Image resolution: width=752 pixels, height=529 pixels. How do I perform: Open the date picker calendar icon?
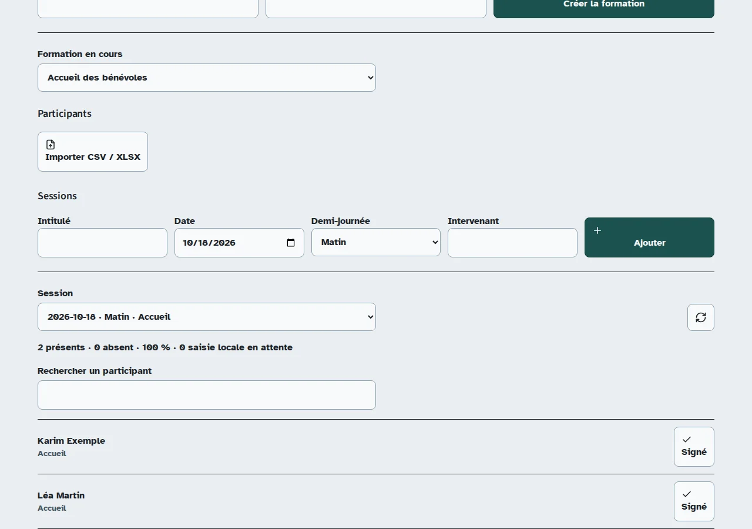291,243
